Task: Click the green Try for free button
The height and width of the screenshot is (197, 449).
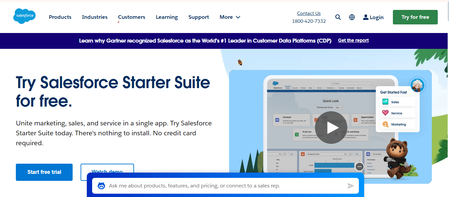Action: tap(415, 17)
